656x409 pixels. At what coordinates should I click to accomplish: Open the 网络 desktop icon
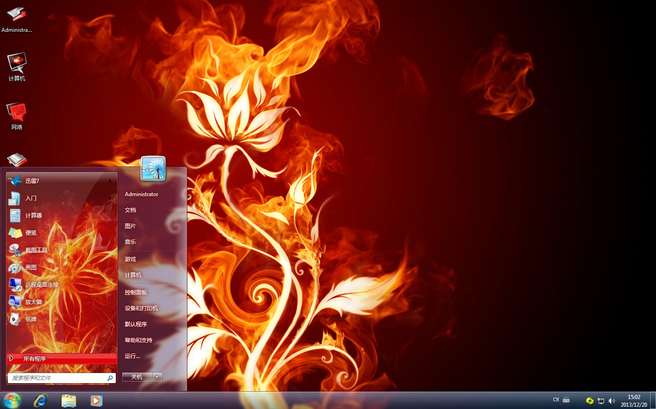[x=17, y=116]
